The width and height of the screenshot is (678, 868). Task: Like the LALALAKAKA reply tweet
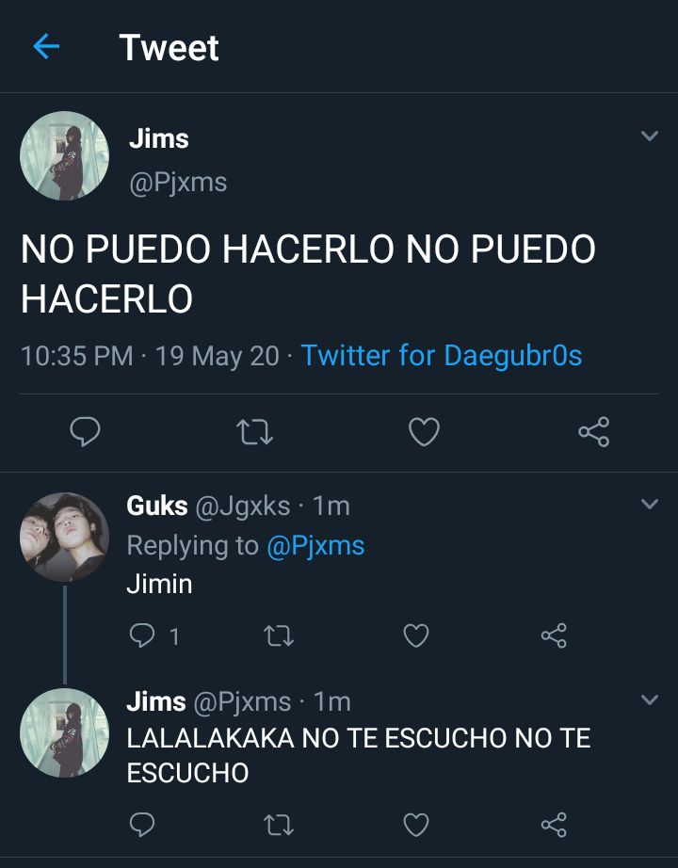[x=416, y=825]
